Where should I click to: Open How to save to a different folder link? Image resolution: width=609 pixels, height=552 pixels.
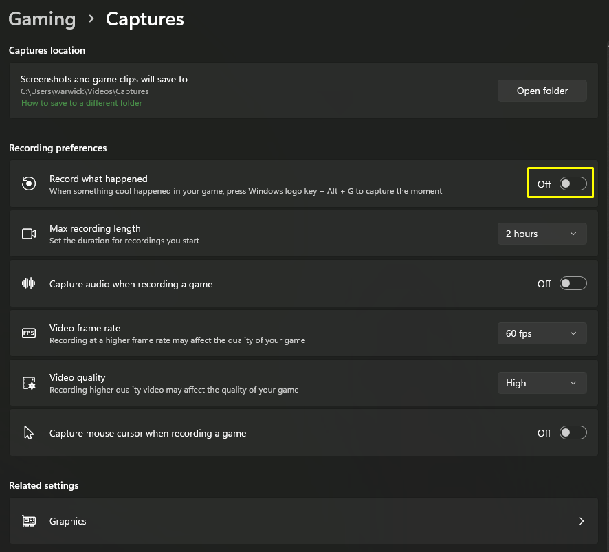pos(82,103)
